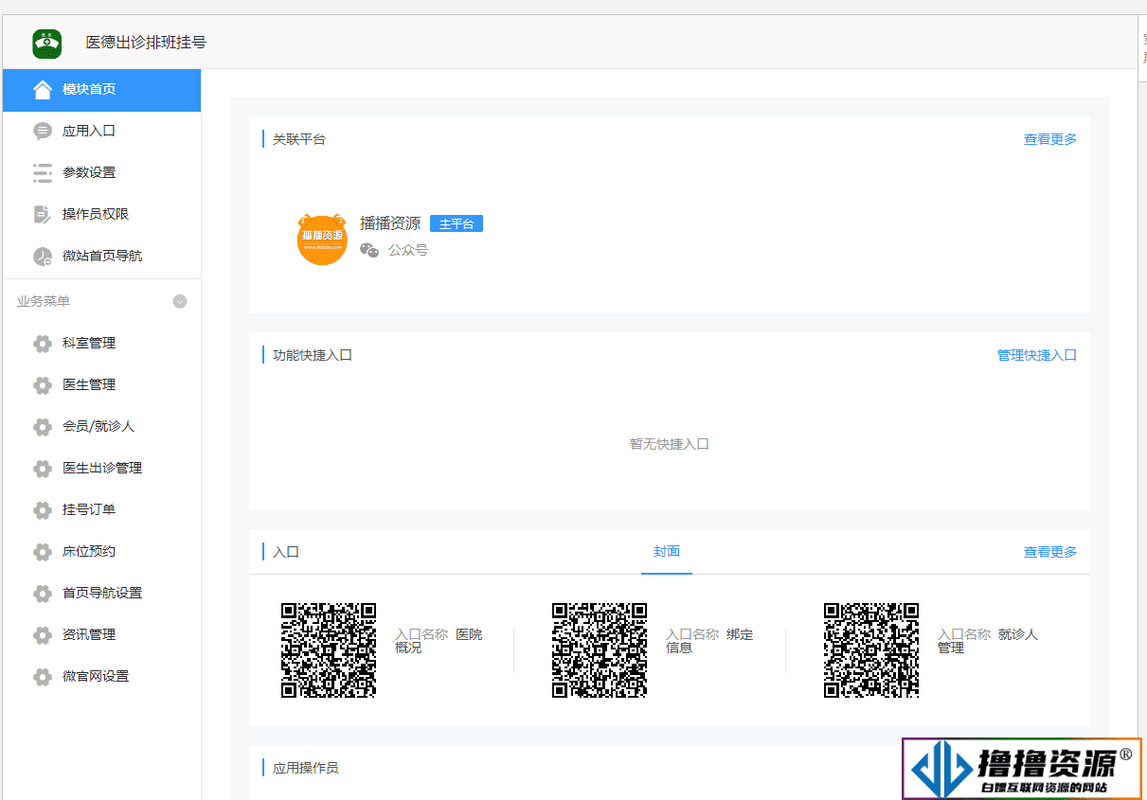The width and height of the screenshot is (1147, 800).
Task: Open 首页导航设置 in business menu
Action: pos(101,593)
